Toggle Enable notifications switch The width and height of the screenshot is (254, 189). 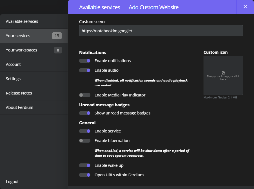click(x=85, y=61)
